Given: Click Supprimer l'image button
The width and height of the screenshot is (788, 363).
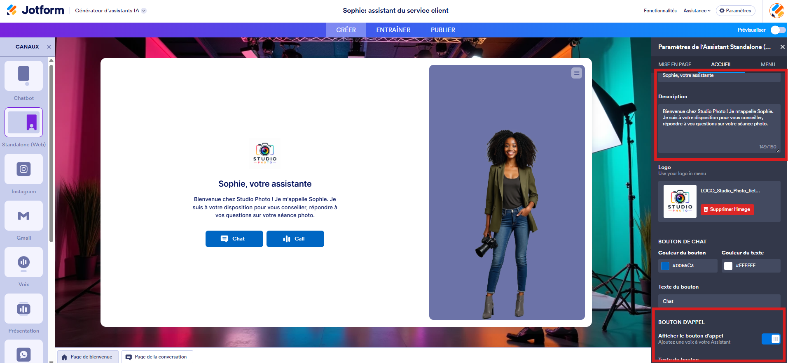Looking at the screenshot, I should coord(727,210).
